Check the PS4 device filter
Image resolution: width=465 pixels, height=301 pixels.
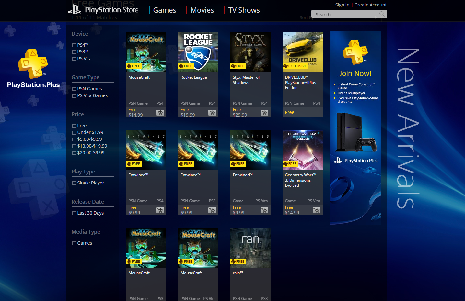[74, 45]
